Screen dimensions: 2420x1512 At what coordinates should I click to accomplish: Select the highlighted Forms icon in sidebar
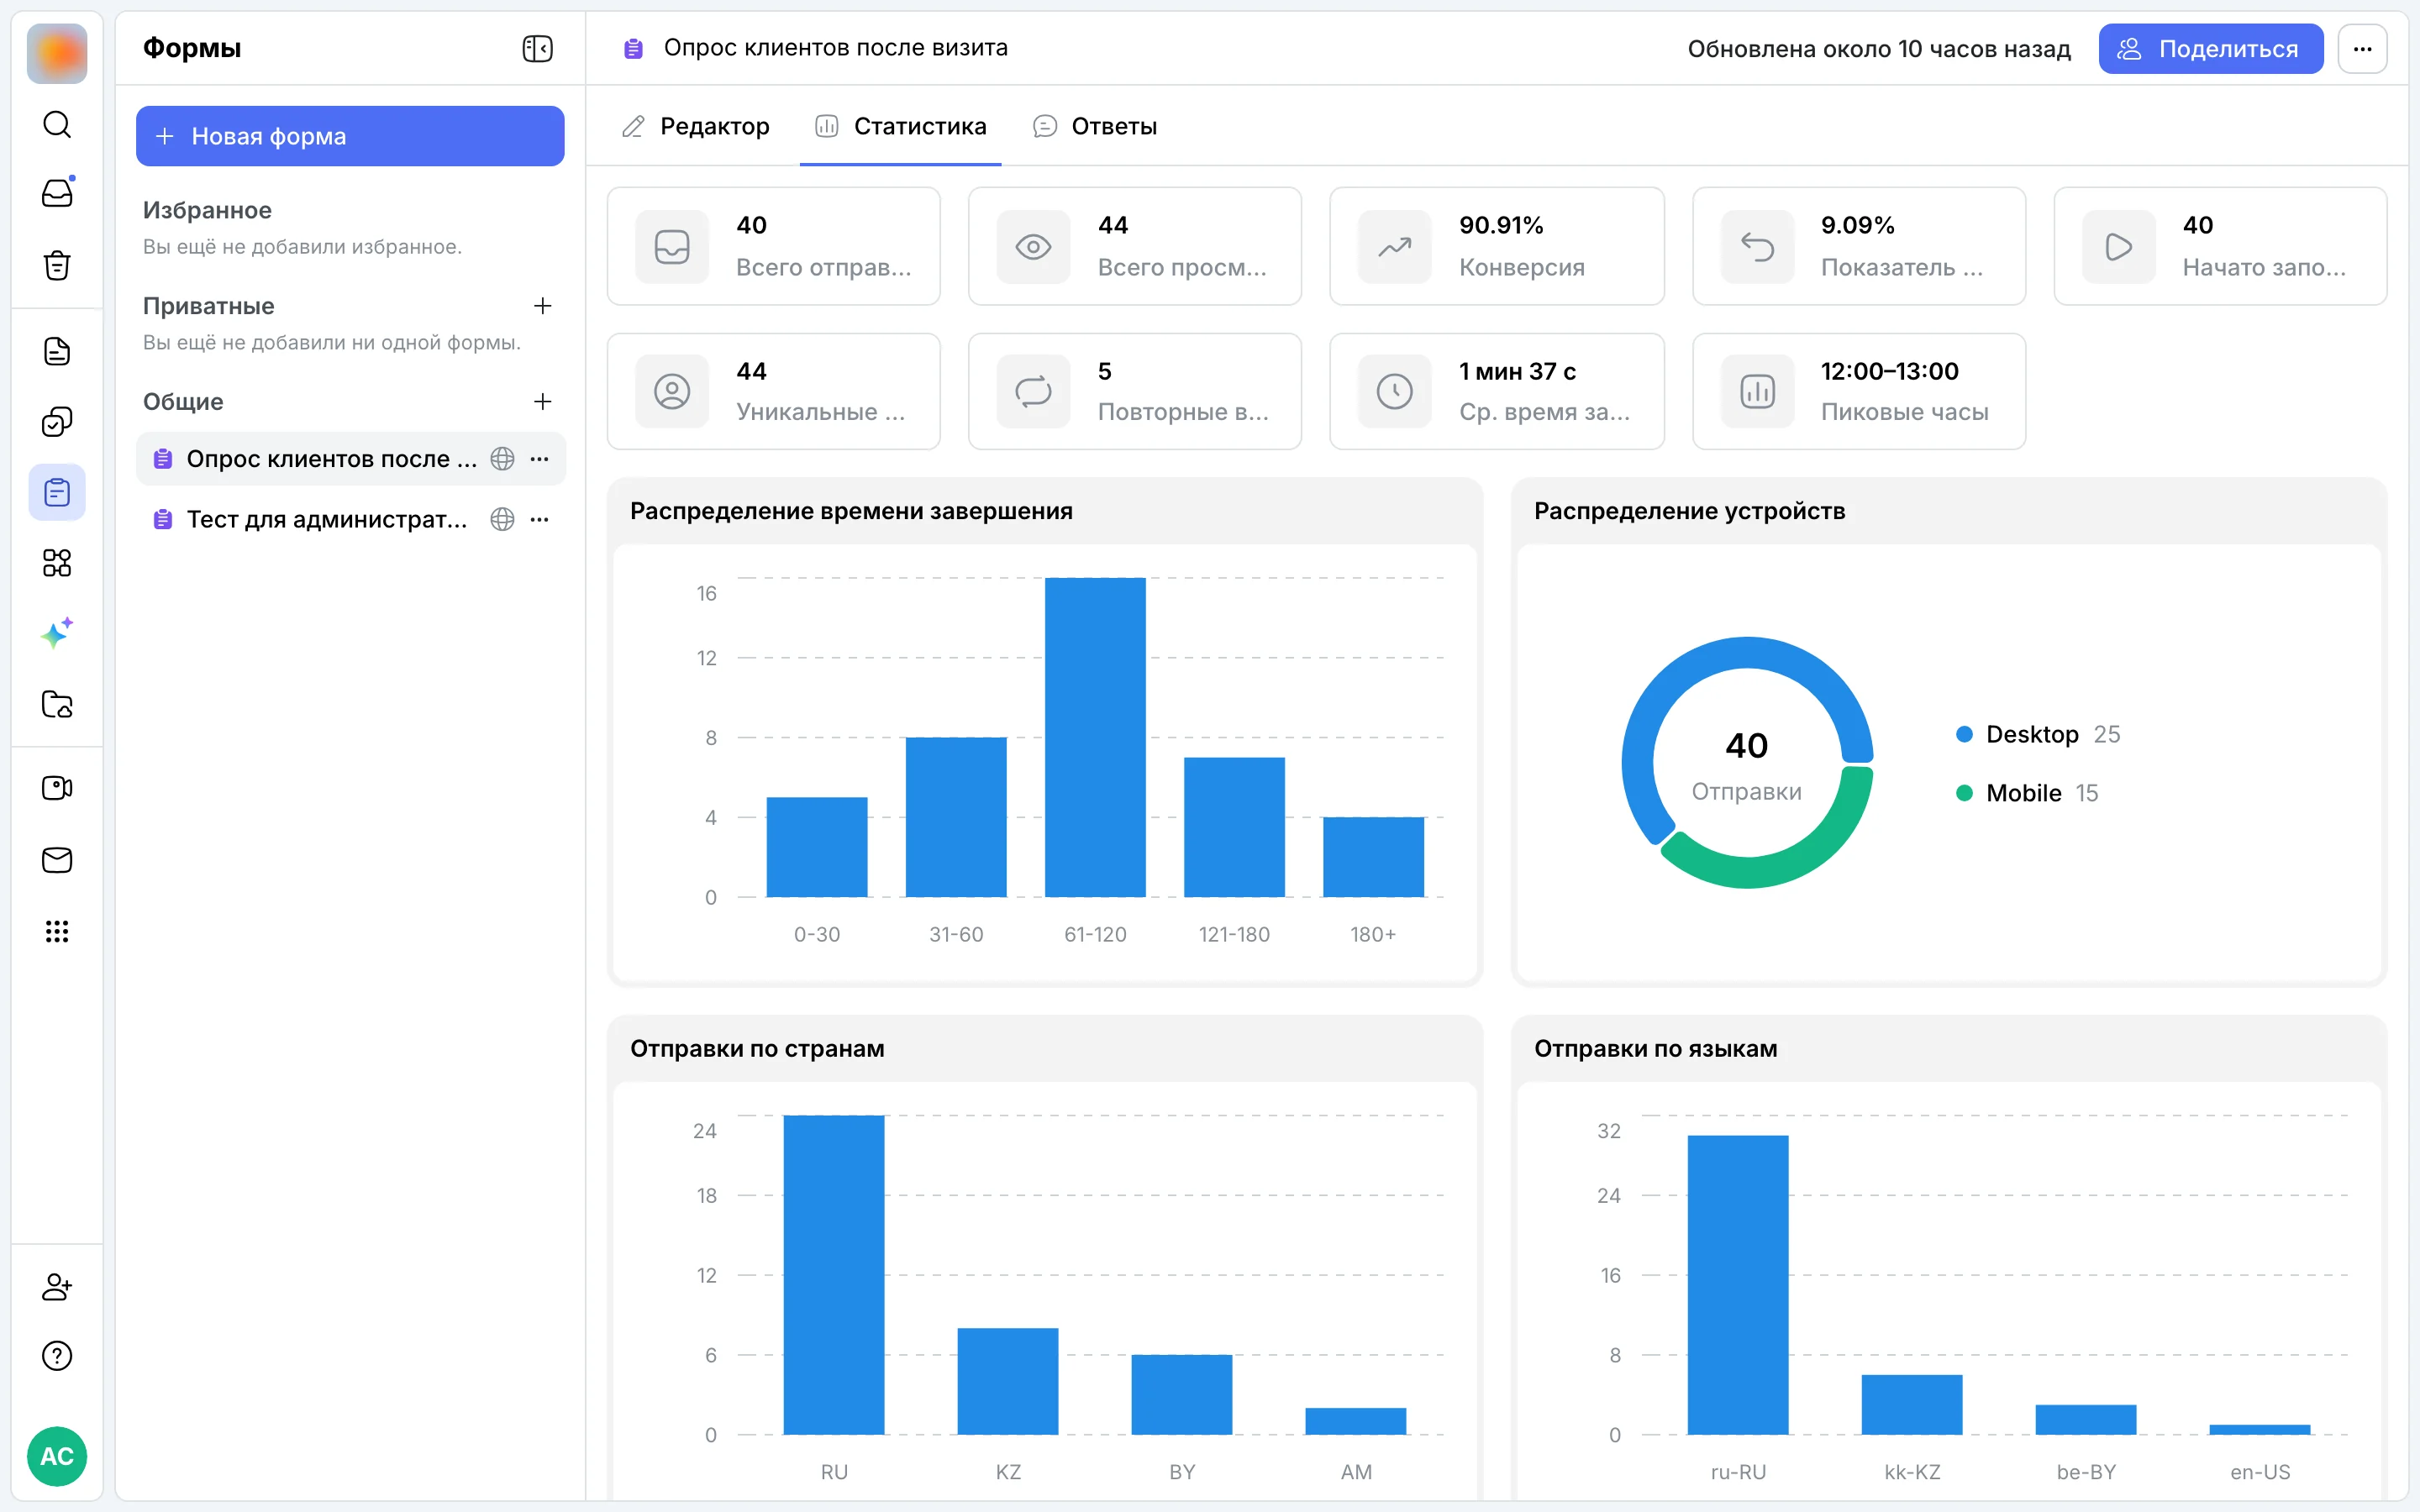(x=57, y=493)
